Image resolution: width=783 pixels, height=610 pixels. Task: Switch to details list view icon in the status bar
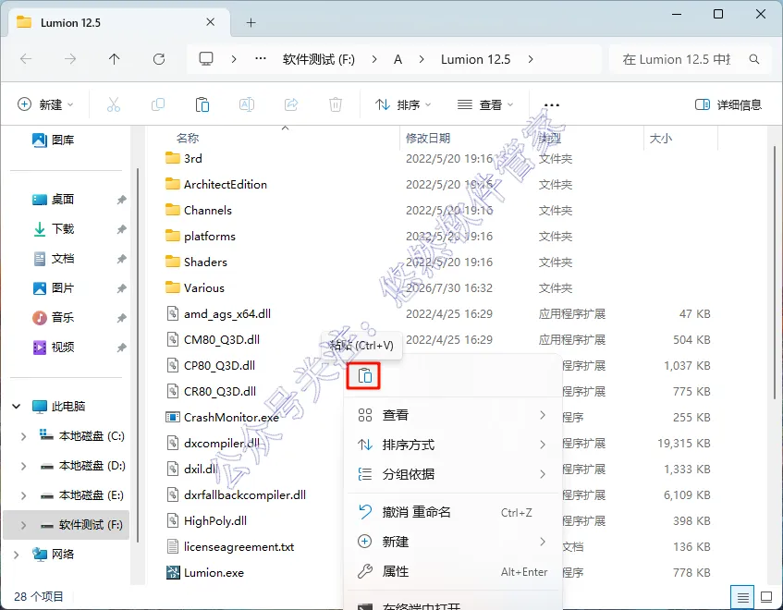pyautogui.click(x=743, y=597)
